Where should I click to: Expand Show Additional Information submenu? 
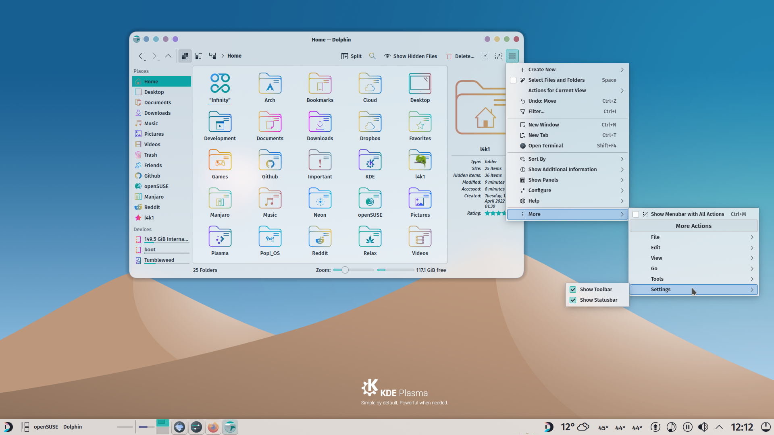567,170
